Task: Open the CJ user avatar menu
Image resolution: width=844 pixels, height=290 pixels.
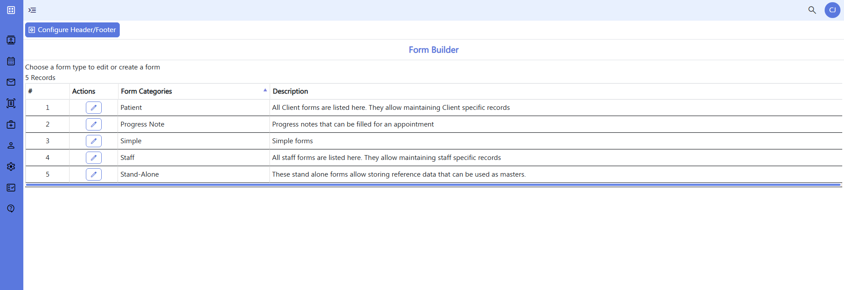Action: (x=832, y=10)
